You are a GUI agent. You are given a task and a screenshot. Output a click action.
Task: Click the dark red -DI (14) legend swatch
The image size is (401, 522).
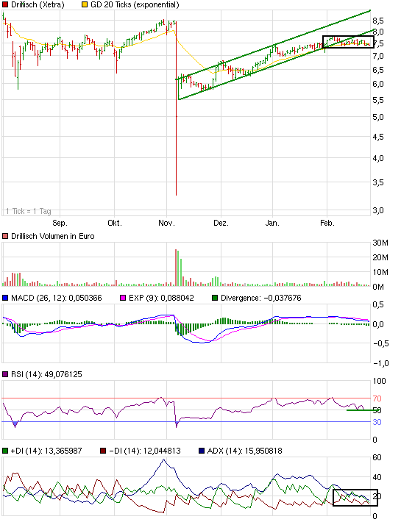(103, 451)
